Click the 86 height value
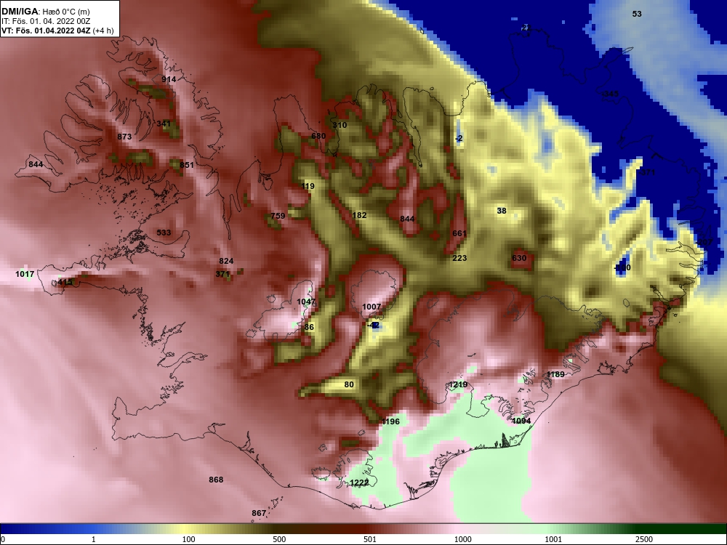Screen dimensions: 727x545 pyautogui.click(x=309, y=327)
